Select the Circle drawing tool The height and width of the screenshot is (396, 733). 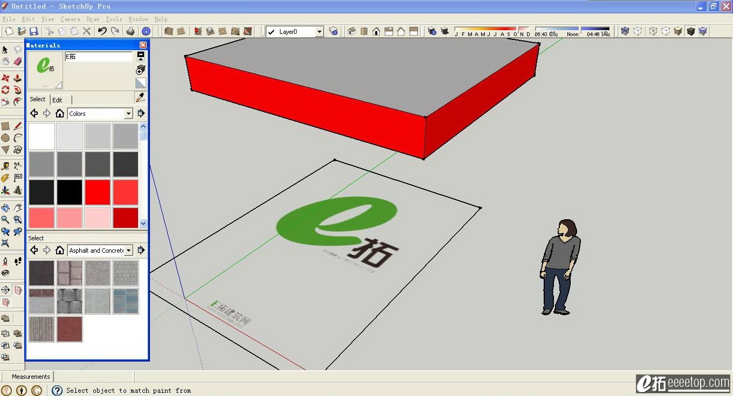click(x=5, y=138)
